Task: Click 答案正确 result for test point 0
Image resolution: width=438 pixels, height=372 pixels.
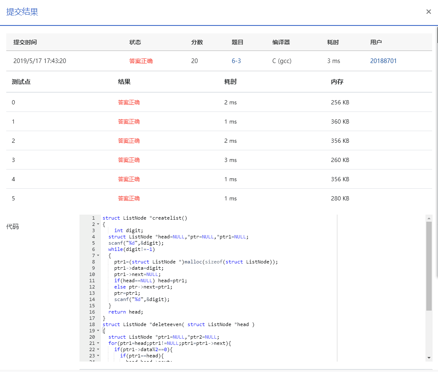Action: coord(129,102)
